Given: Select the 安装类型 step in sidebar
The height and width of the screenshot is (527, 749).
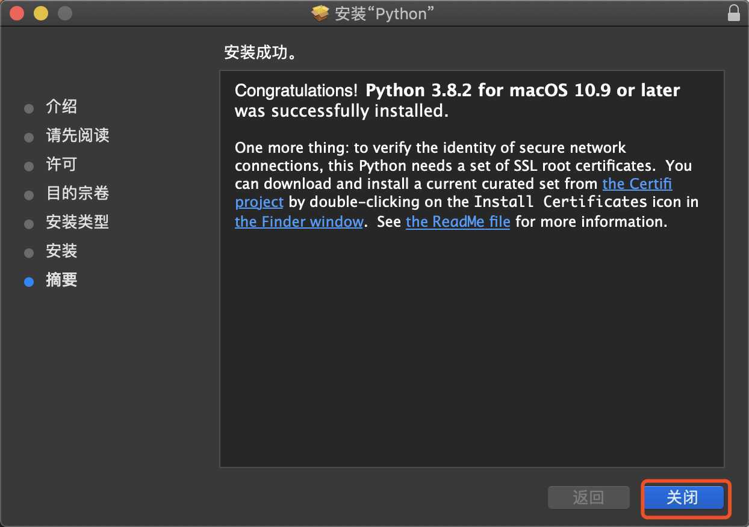Looking at the screenshot, I should coord(78,222).
